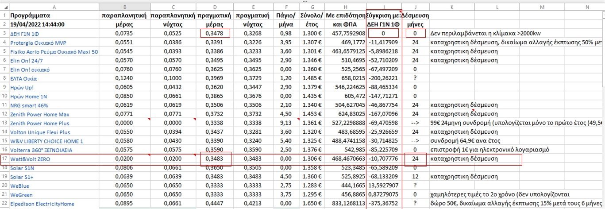Click the Volterra 360° ΞΕΓΝΟΙΑΣΙΑ program
This screenshot has height=209, width=605.
[x=42, y=150]
